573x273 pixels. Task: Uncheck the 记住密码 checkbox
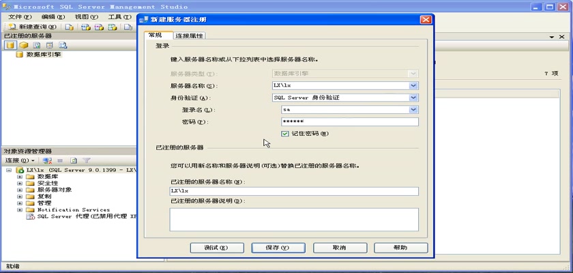pyautogui.click(x=285, y=134)
